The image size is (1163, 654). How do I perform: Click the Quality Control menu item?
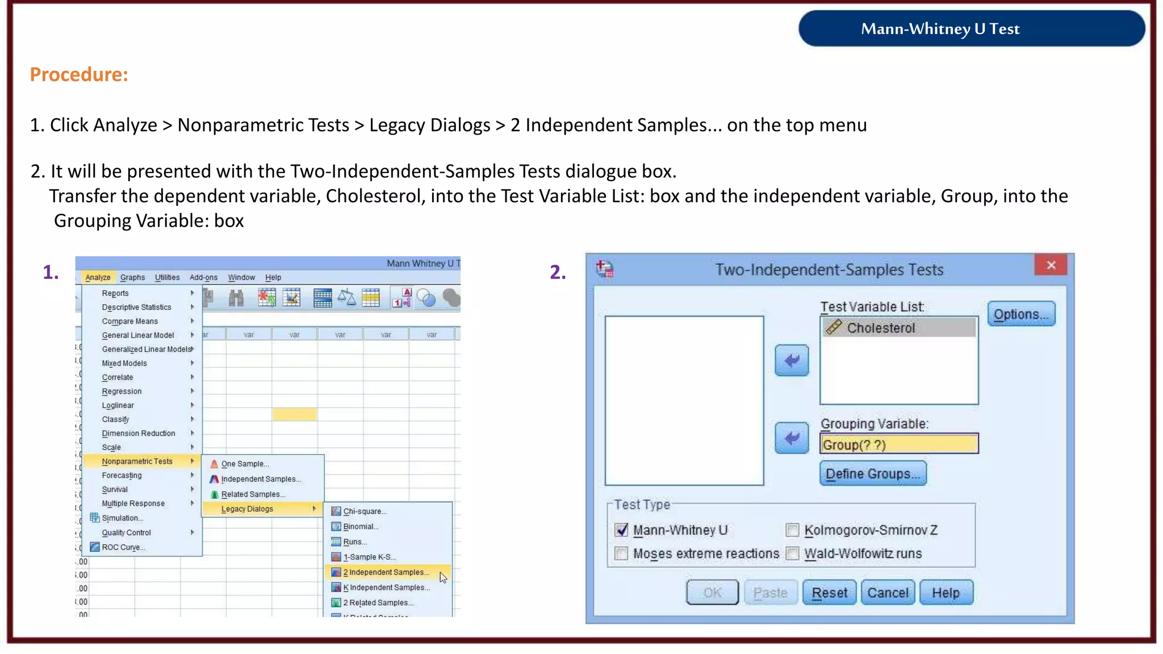click(x=142, y=533)
